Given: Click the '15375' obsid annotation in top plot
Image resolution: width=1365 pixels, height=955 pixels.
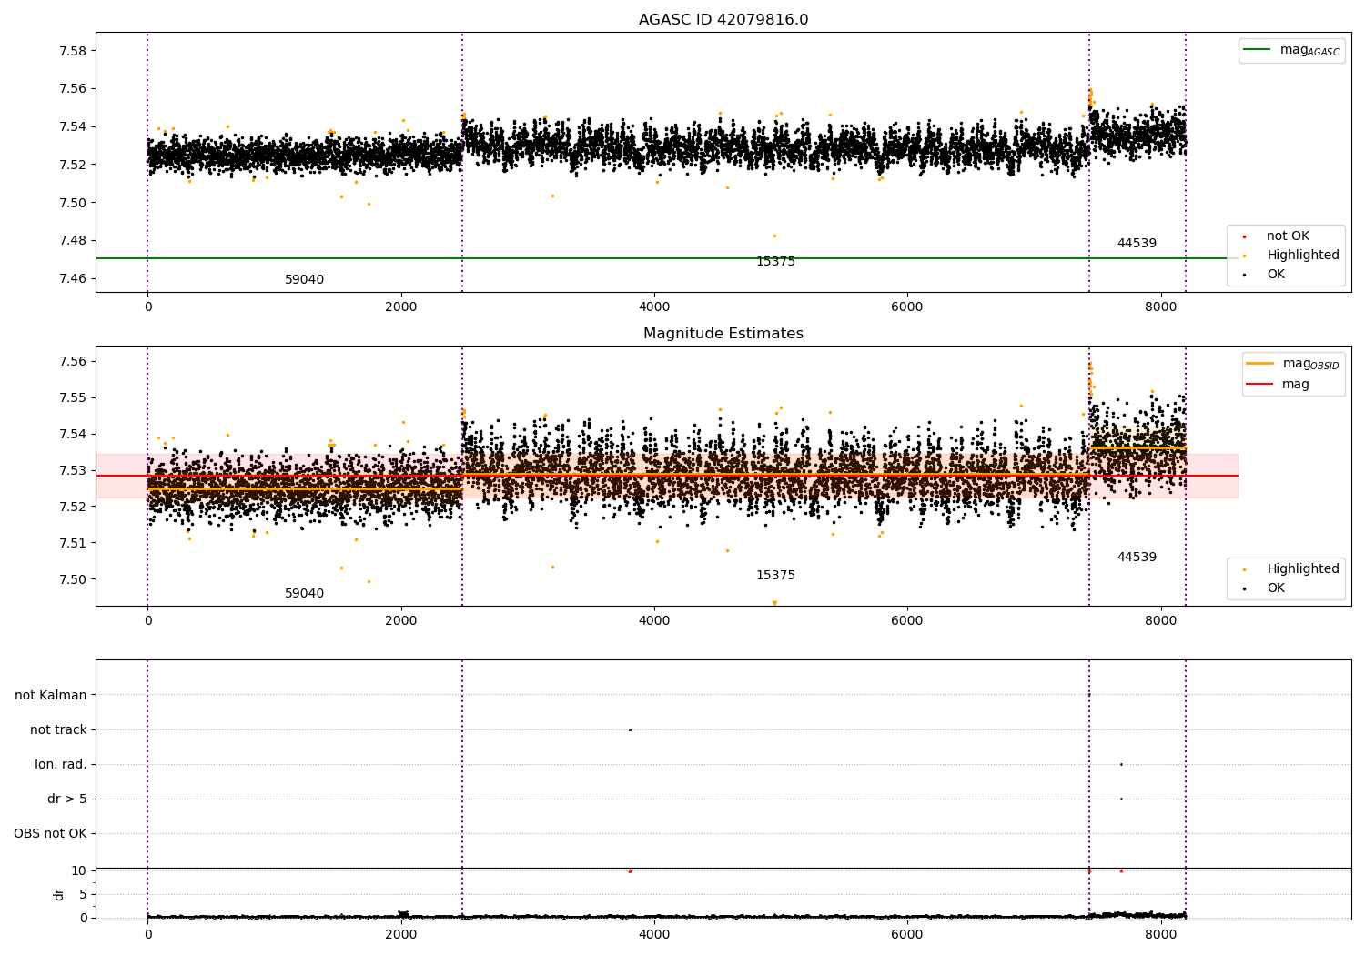Looking at the screenshot, I should [775, 262].
